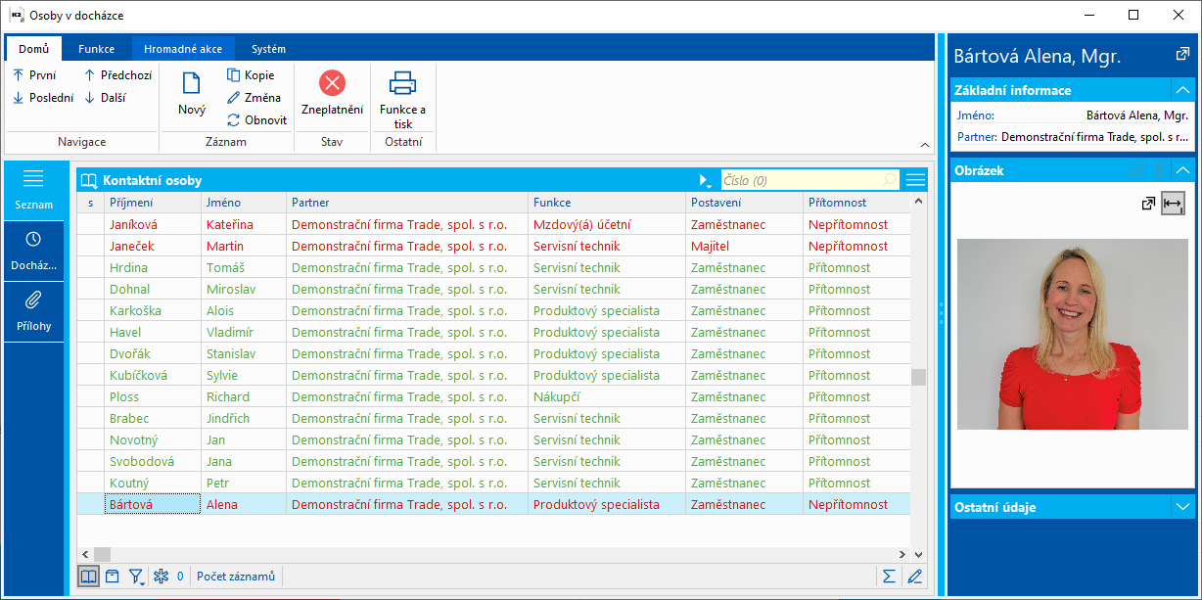Collapse the Základní informace section
Screen dimensions: 1202x600
coord(1182,90)
